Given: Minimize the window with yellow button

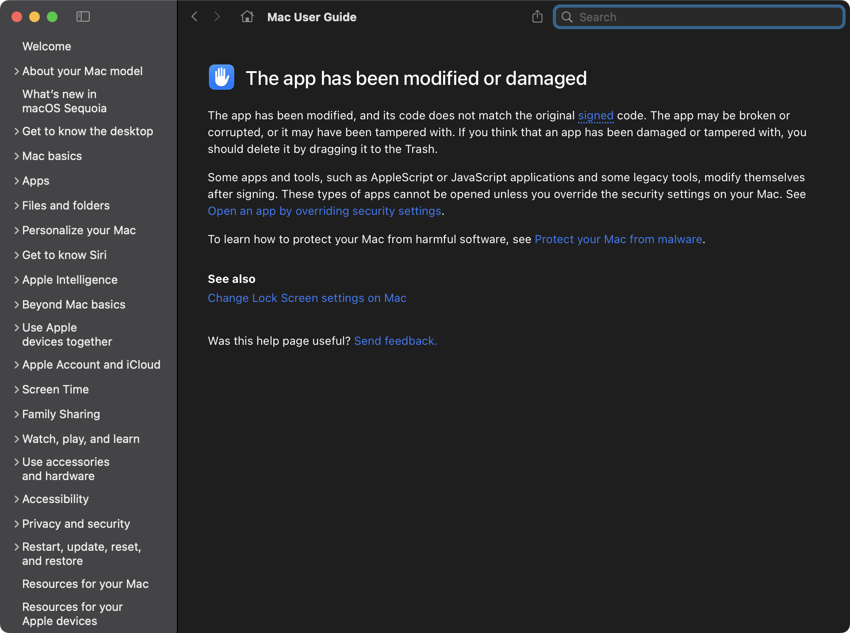Looking at the screenshot, I should point(34,17).
